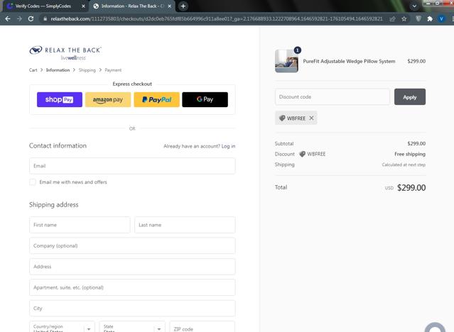Click the browser address bar URL
454x332 pixels.
(x=217, y=18)
